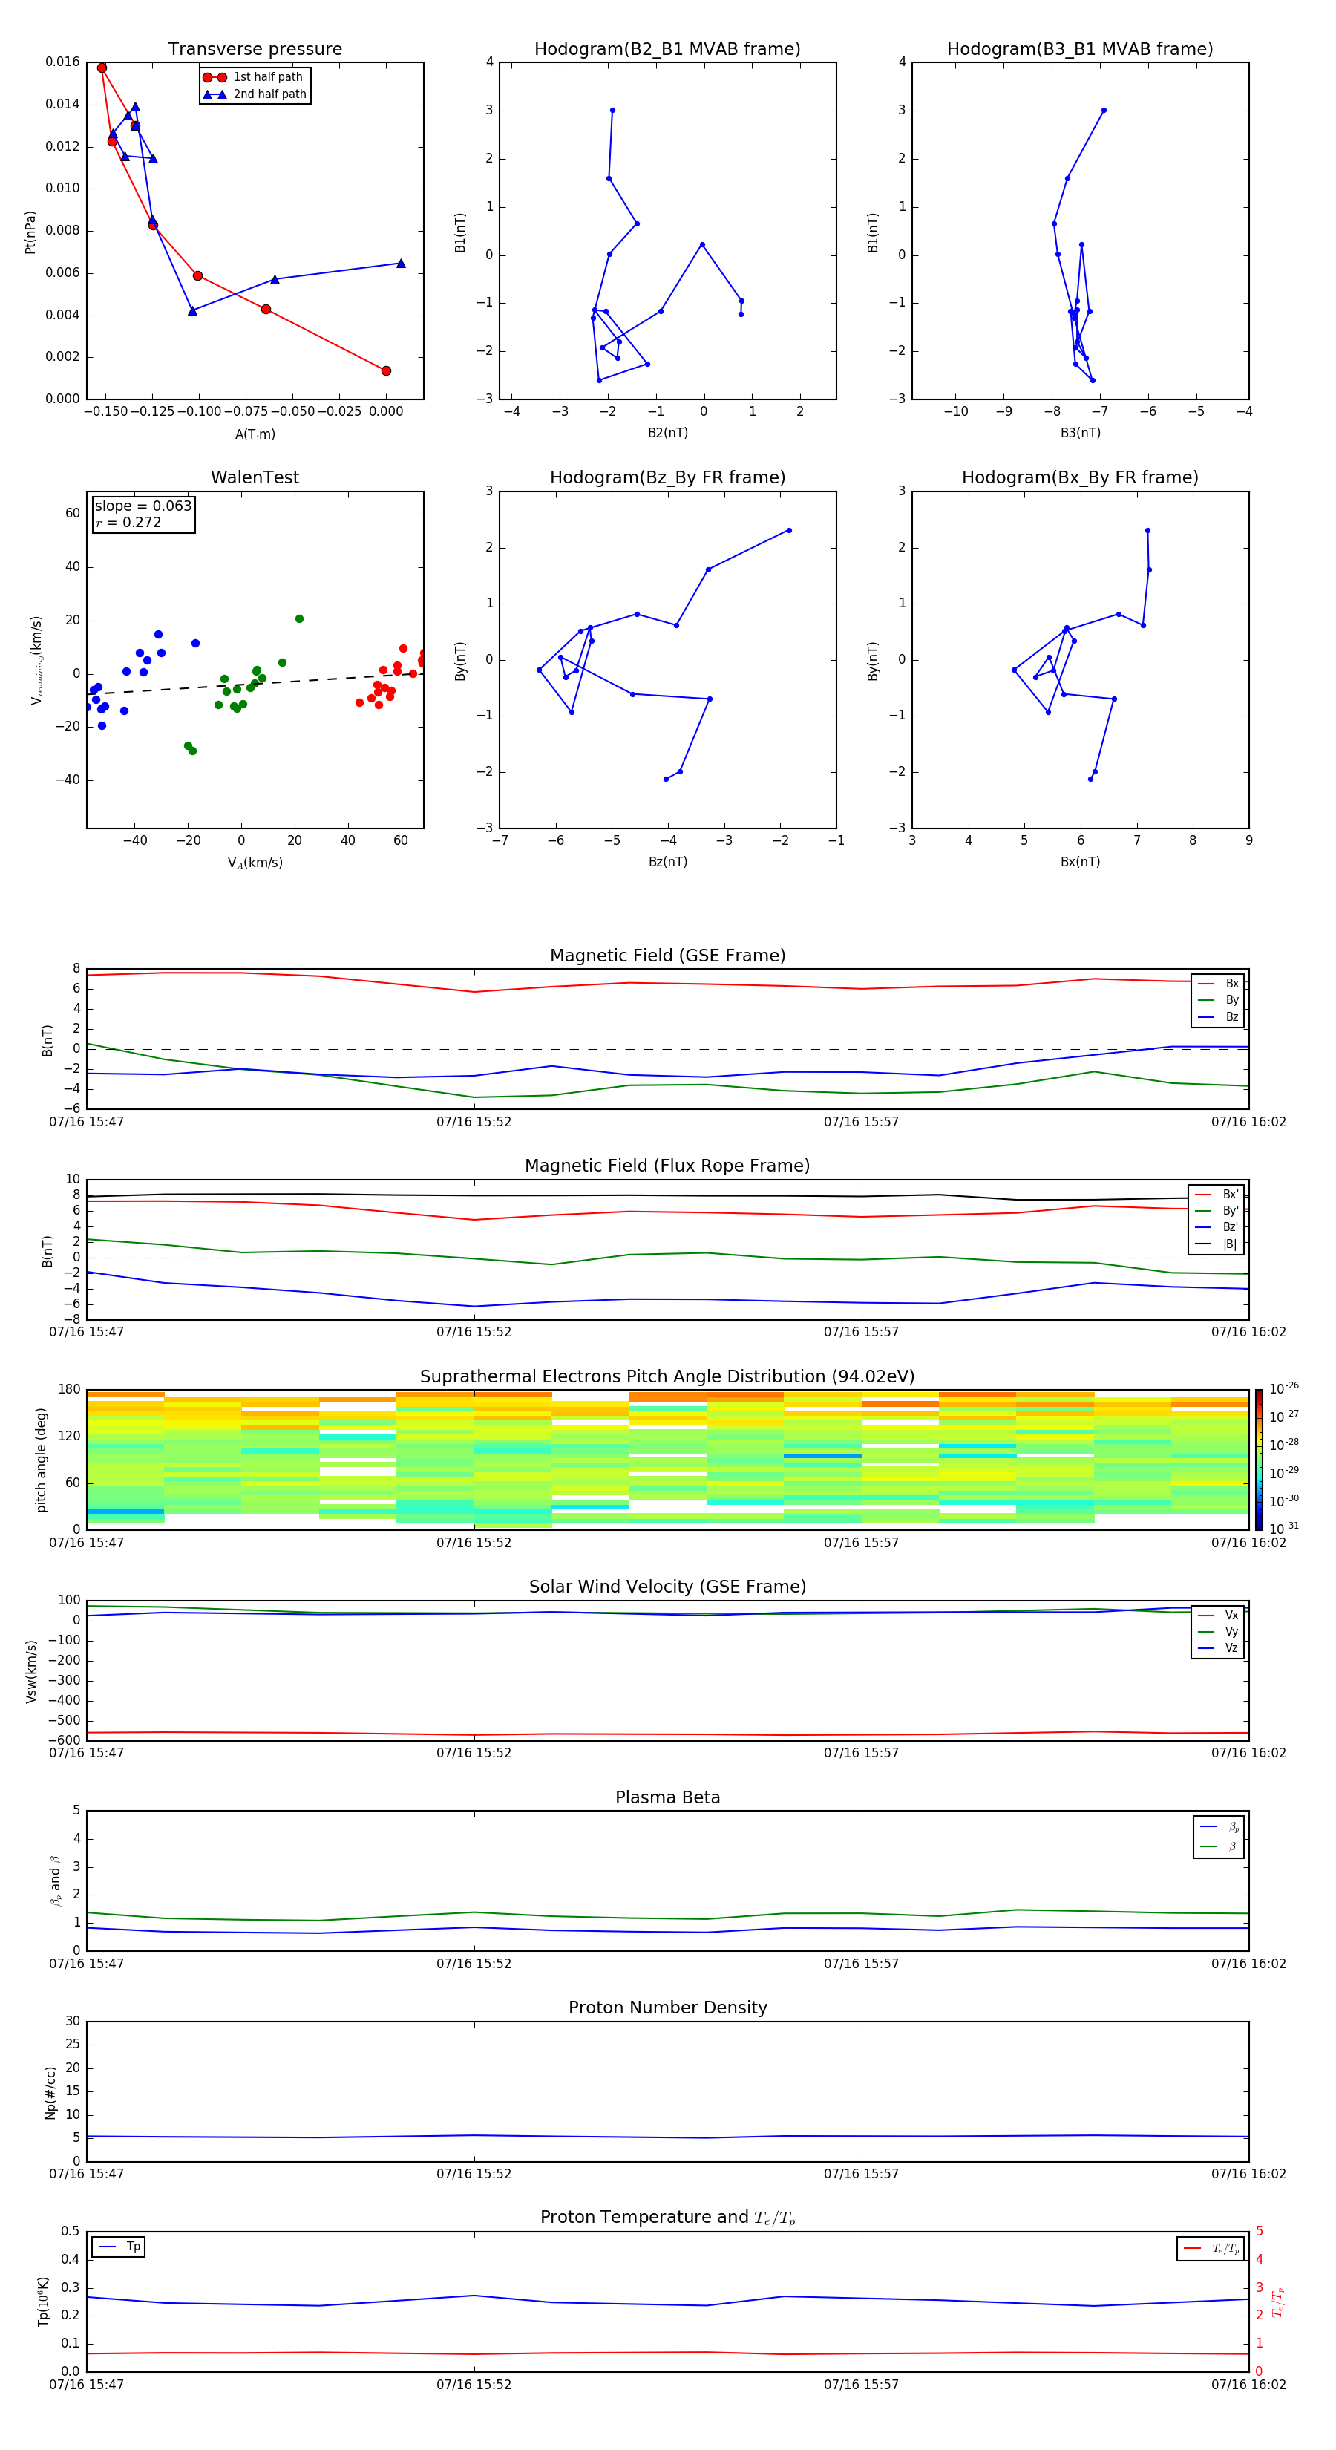Screen dimensions: 1336x2450
Task: Click 'Bz(nT)' x-axis label
Action: pos(667,862)
